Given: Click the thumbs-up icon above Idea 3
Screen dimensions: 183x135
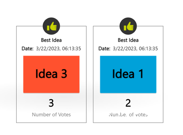Looking at the screenshot, I should (x=52, y=26).
